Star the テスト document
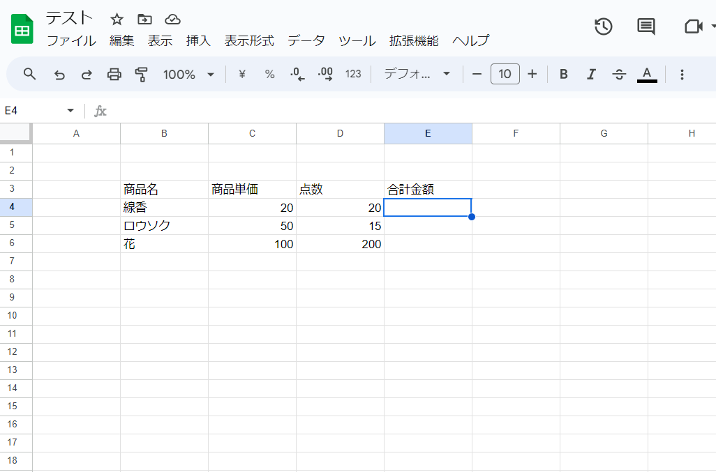Viewport: 716px width, 472px height. tap(117, 19)
